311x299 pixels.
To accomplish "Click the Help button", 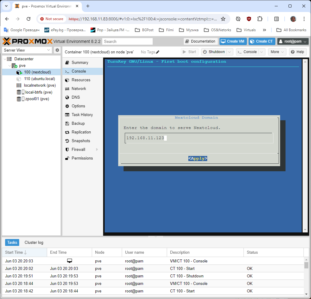I will pyautogui.click(x=298, y=52).
